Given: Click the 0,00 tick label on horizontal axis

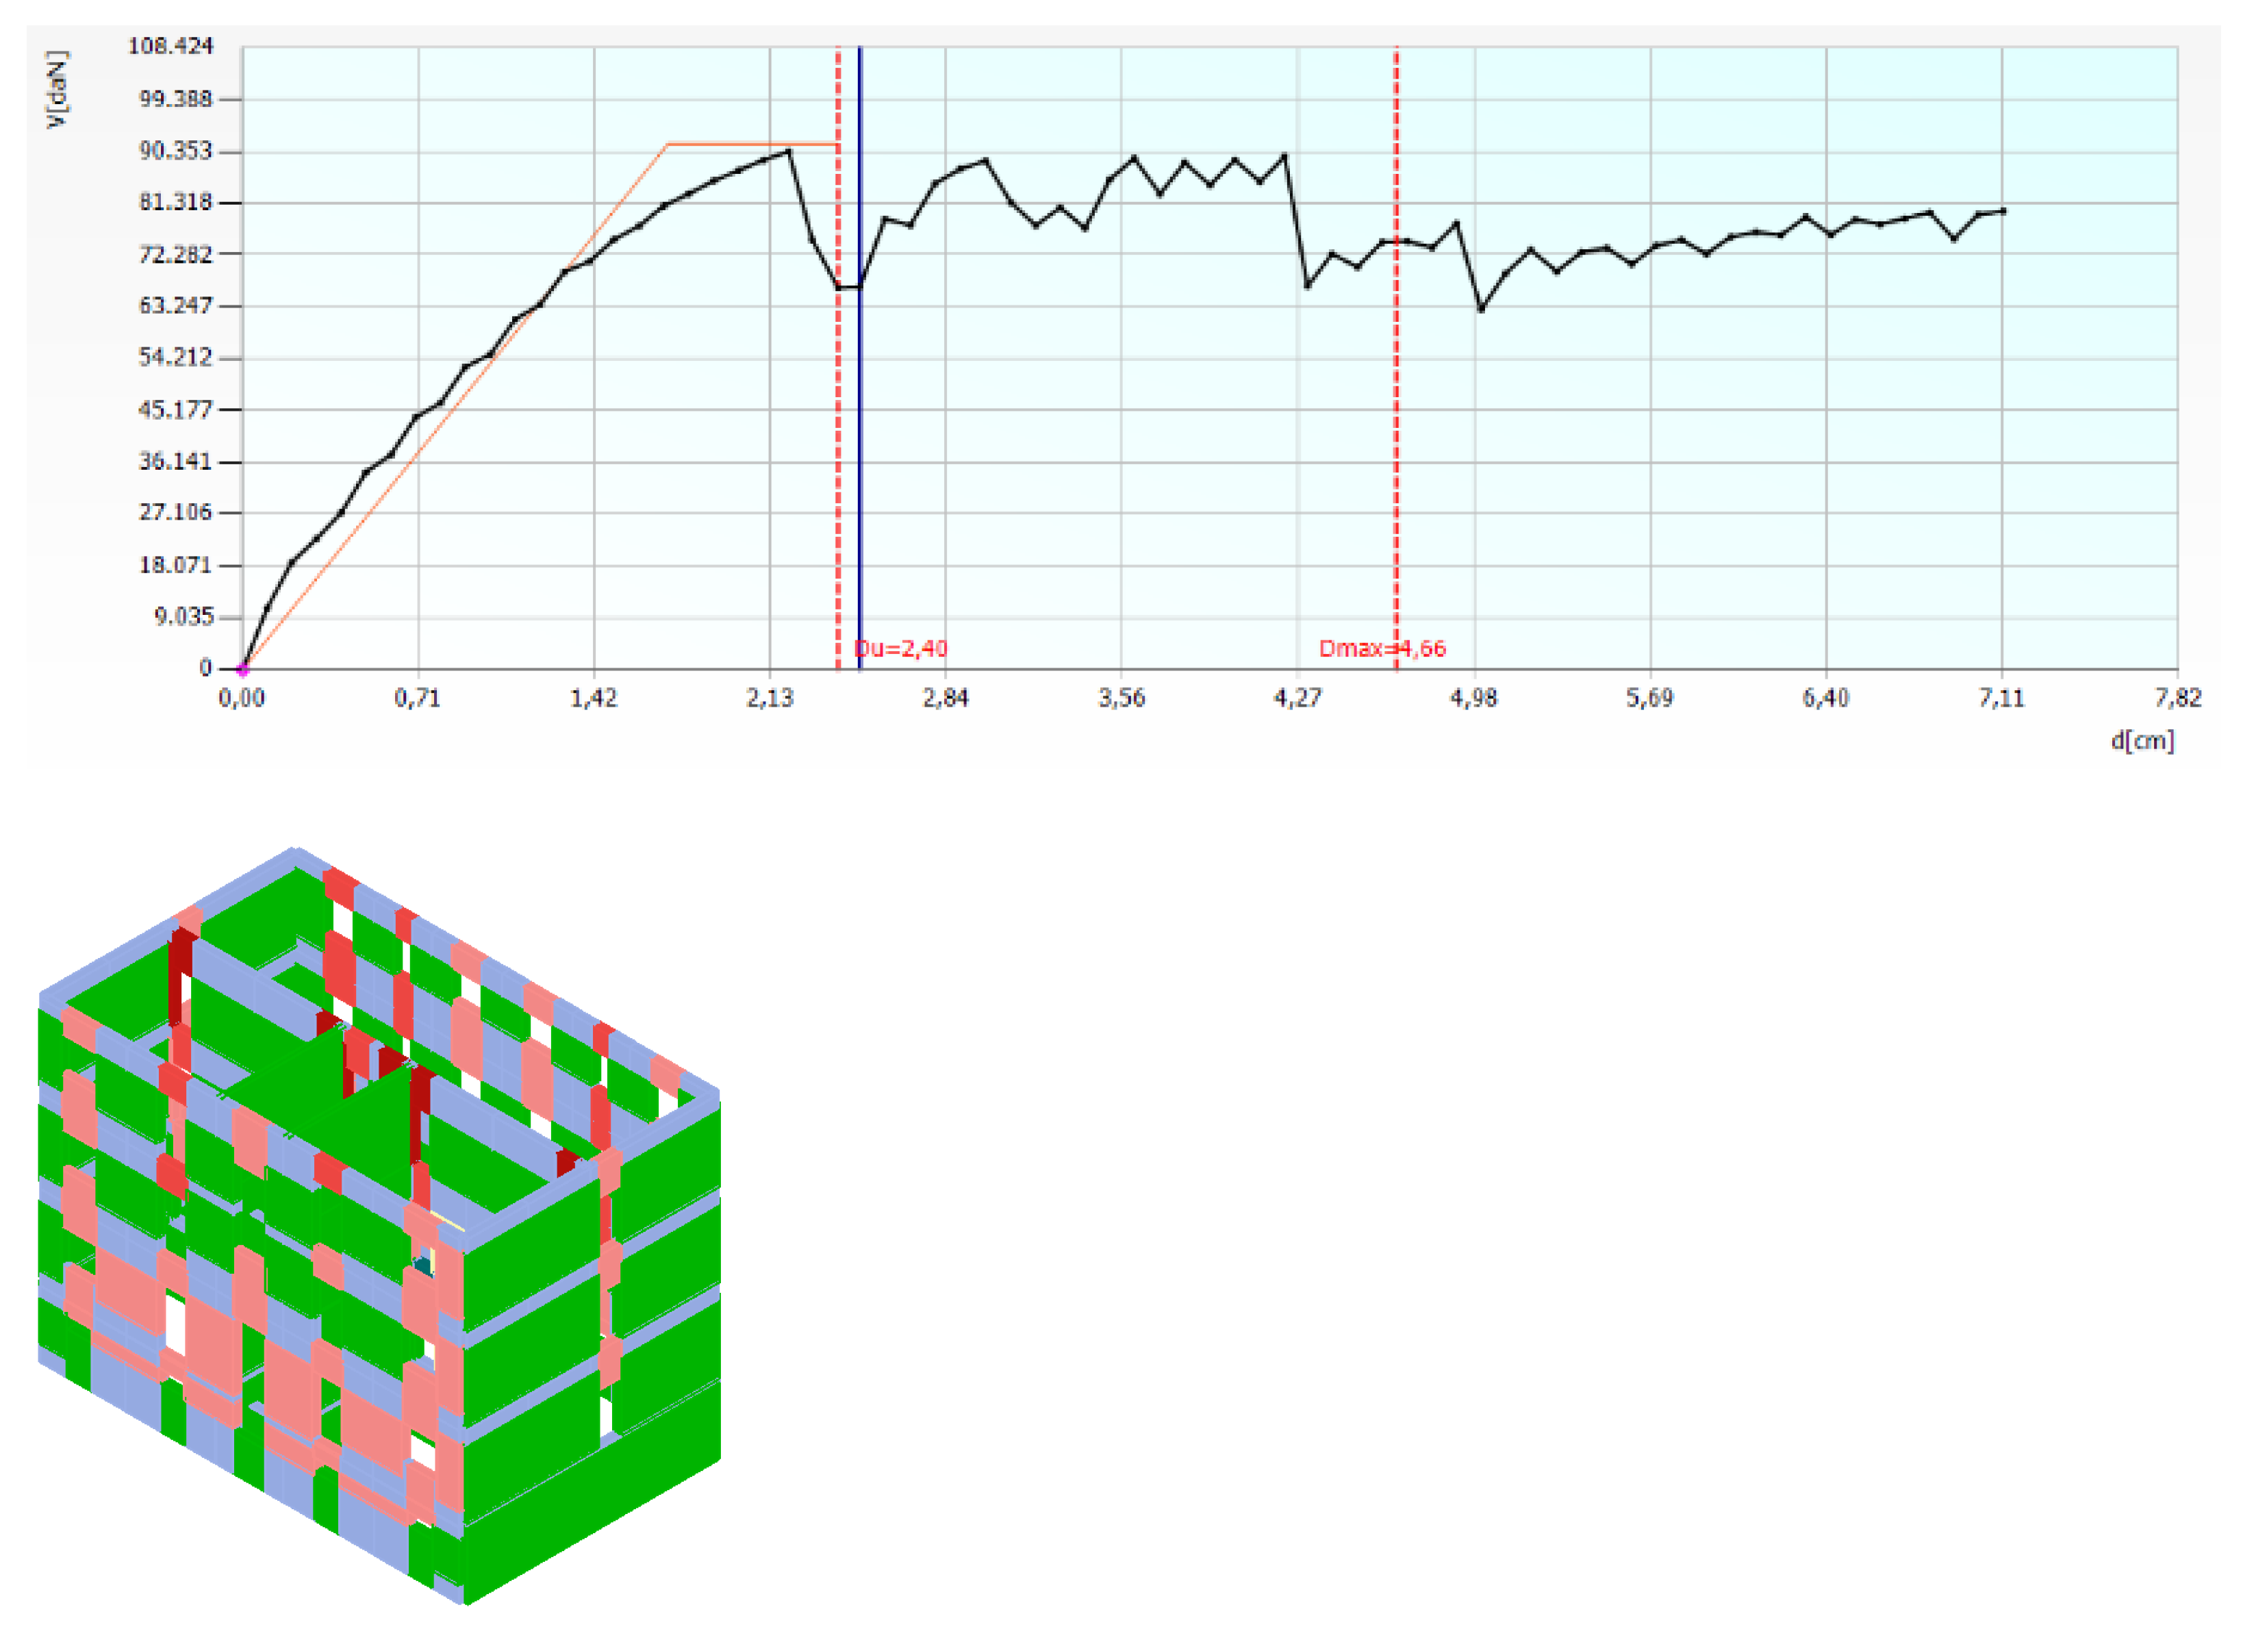Looking at the screenshot, I should pyautogui.click(x=242, y=698).
